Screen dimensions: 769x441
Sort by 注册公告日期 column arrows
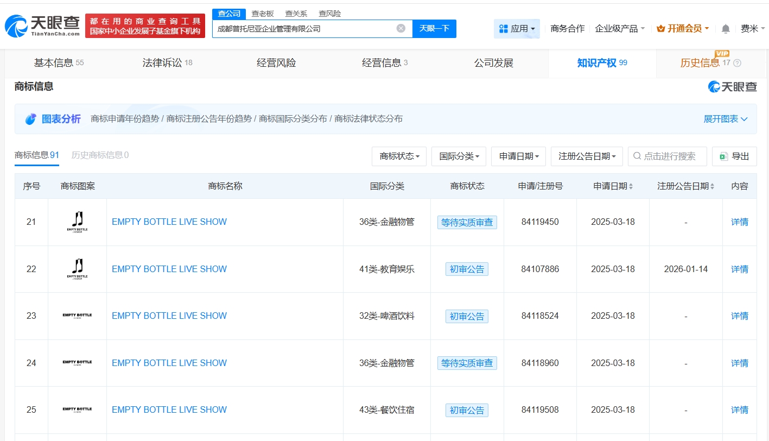tap(712, 186)
